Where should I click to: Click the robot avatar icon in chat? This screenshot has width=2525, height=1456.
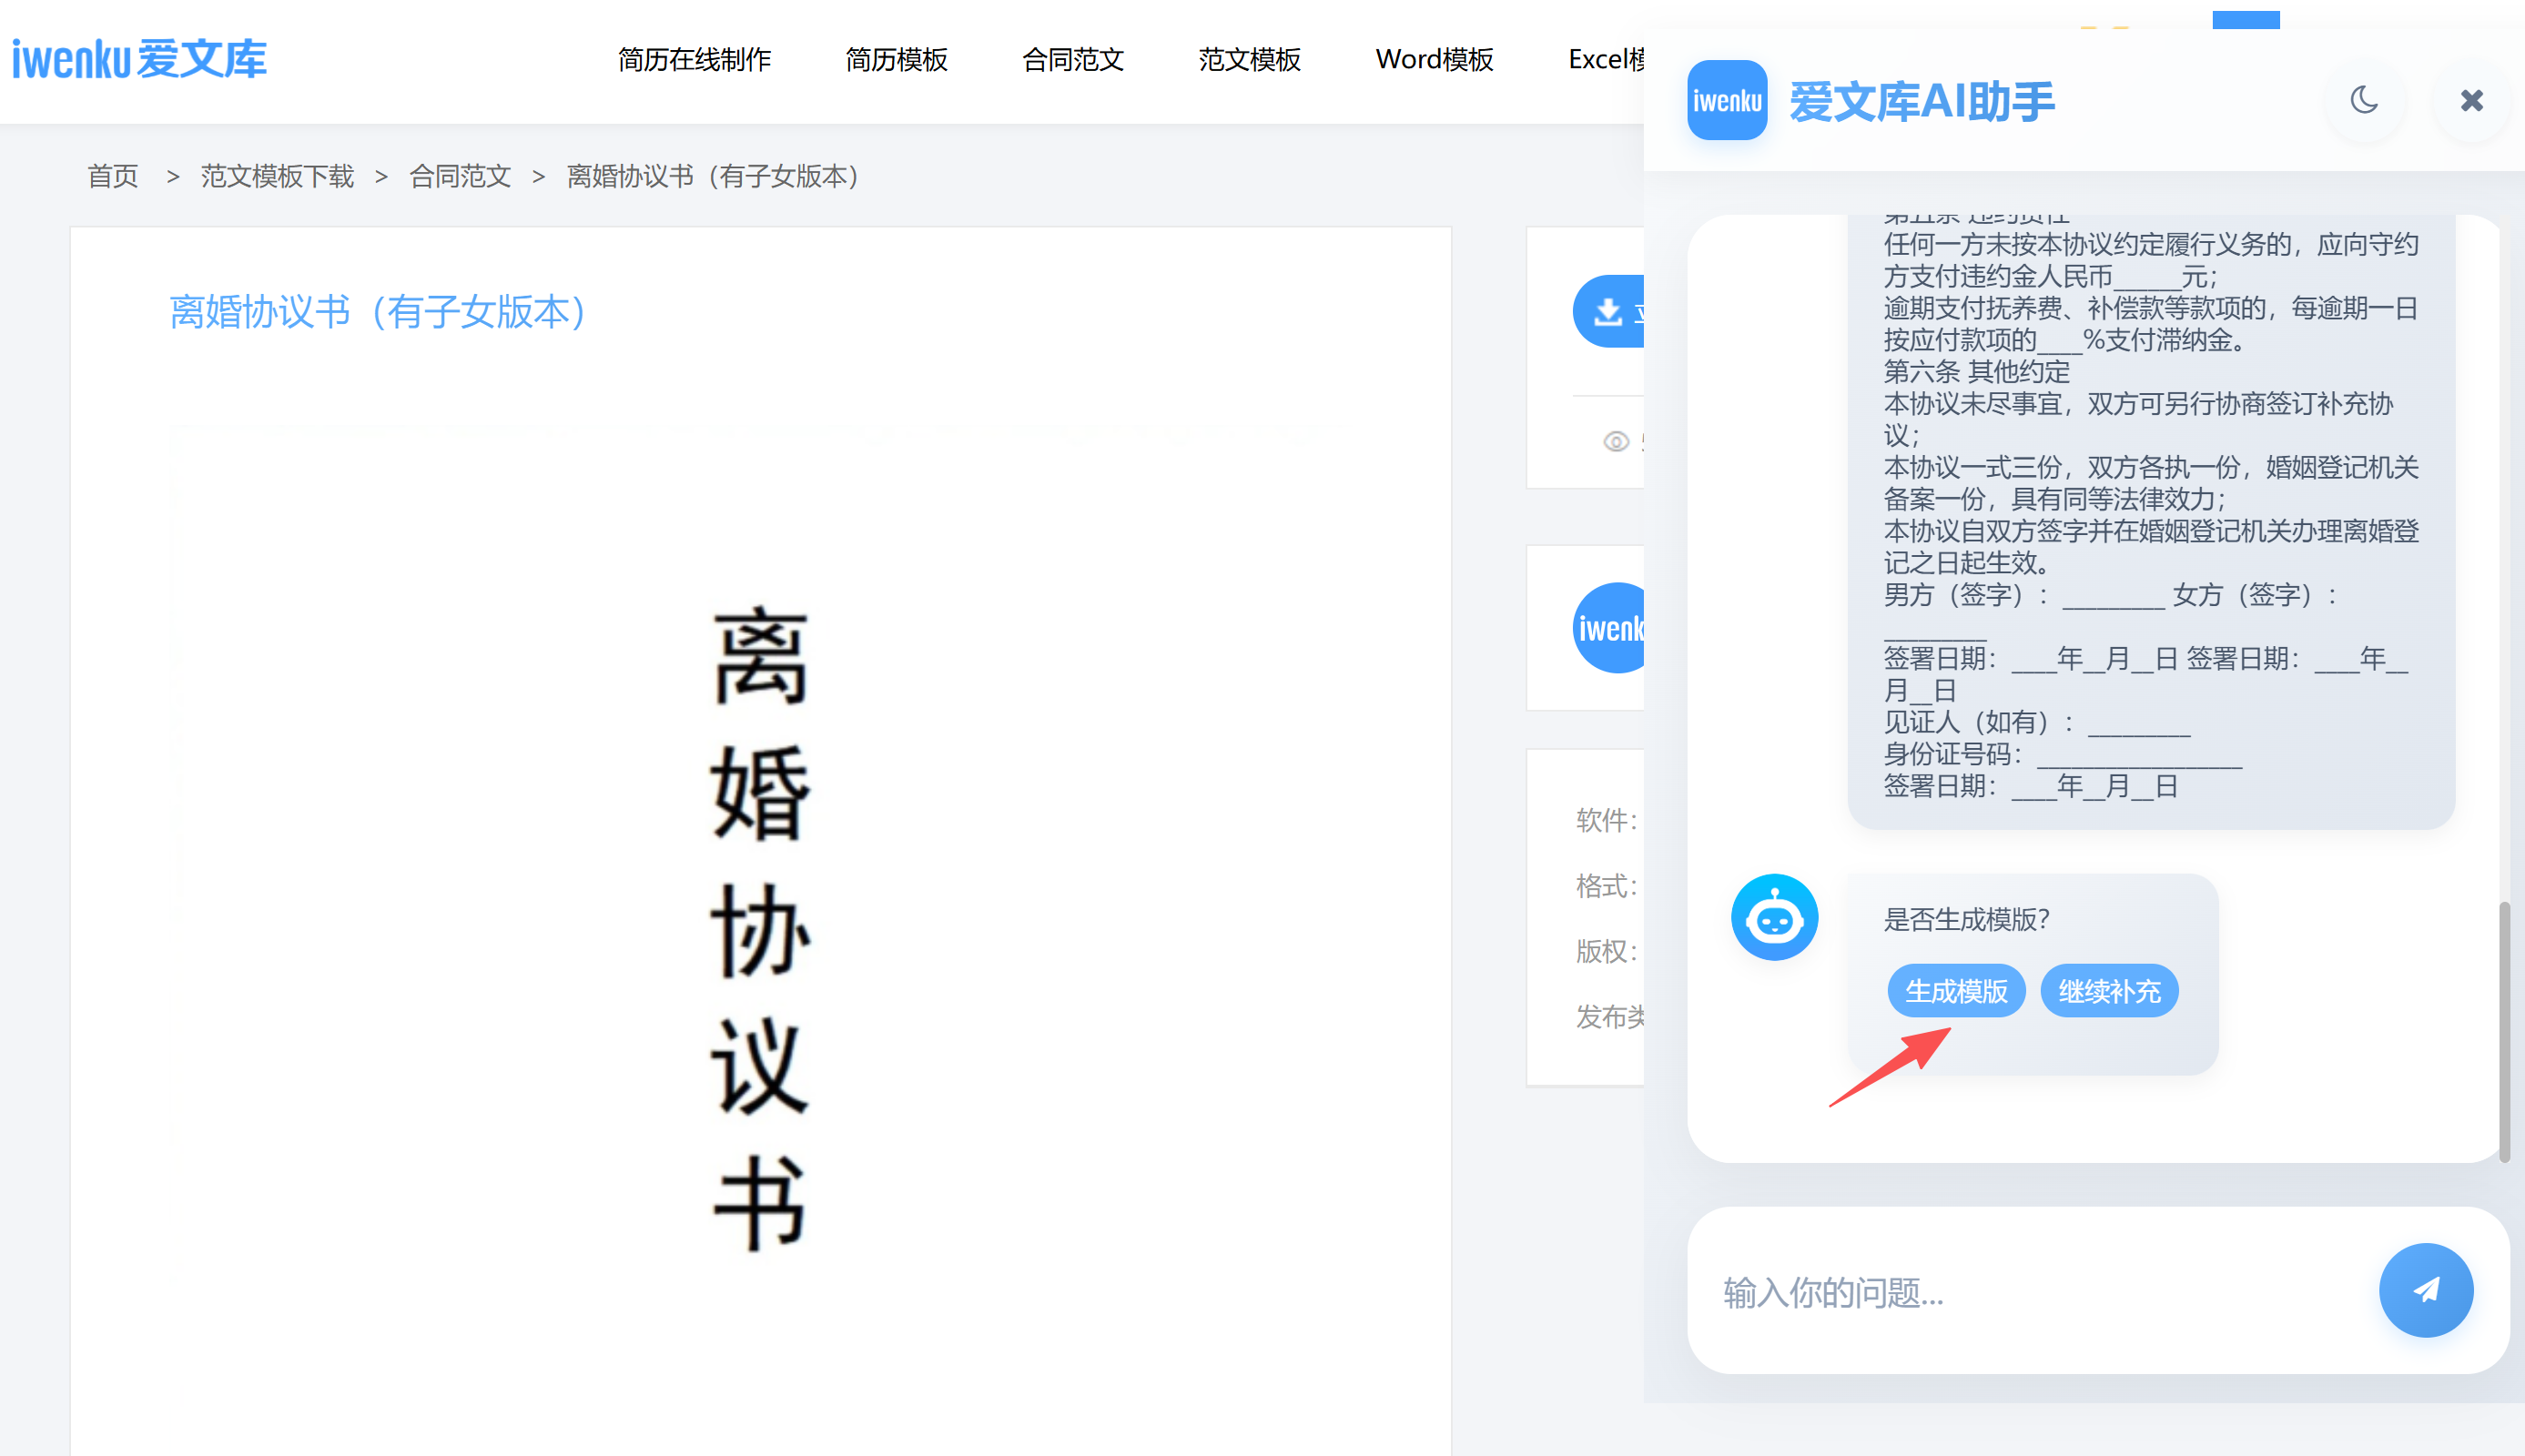(x=1774, y=917)
